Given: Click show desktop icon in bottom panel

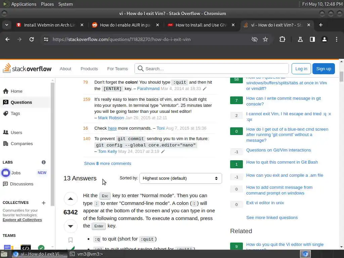Looking at the screenshot, I should coord(4,254).
